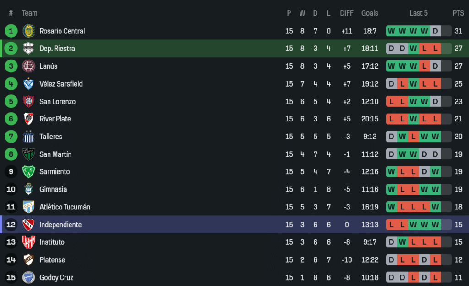Click the Sarmiento club crest
The image size is (469, 286).
(x=28, y=172)
